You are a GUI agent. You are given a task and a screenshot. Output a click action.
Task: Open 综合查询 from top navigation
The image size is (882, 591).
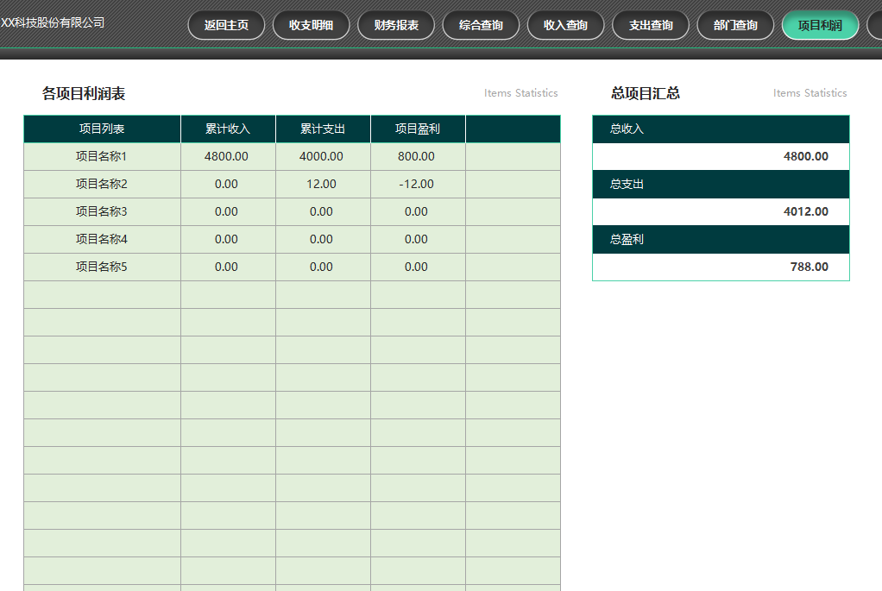[481, 25]
